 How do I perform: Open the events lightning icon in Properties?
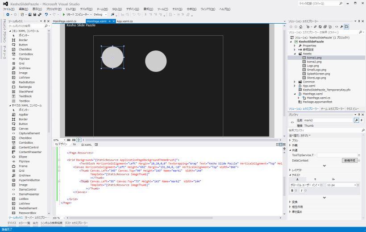pos(361,120)
